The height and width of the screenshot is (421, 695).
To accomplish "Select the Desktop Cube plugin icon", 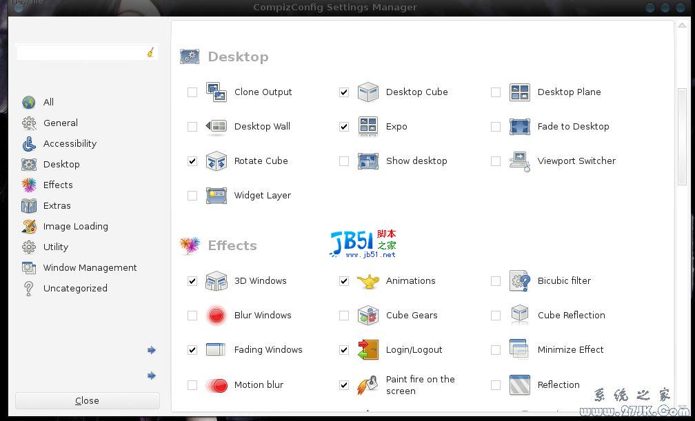I will [368, 92].
